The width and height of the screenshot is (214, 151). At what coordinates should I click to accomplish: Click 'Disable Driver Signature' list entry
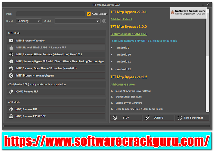129,103
